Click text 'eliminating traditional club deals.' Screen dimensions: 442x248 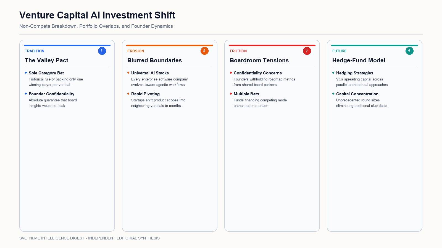point(362,106)
